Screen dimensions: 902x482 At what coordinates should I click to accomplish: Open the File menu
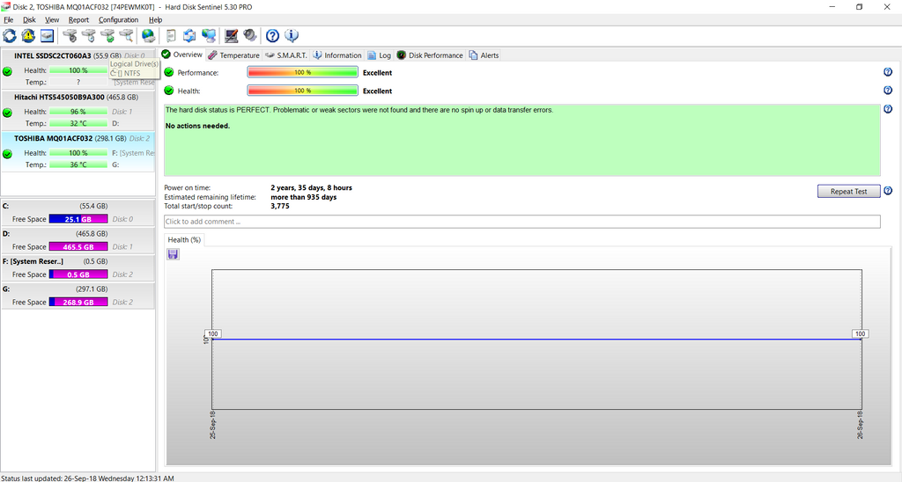click(x=9, y=19)
